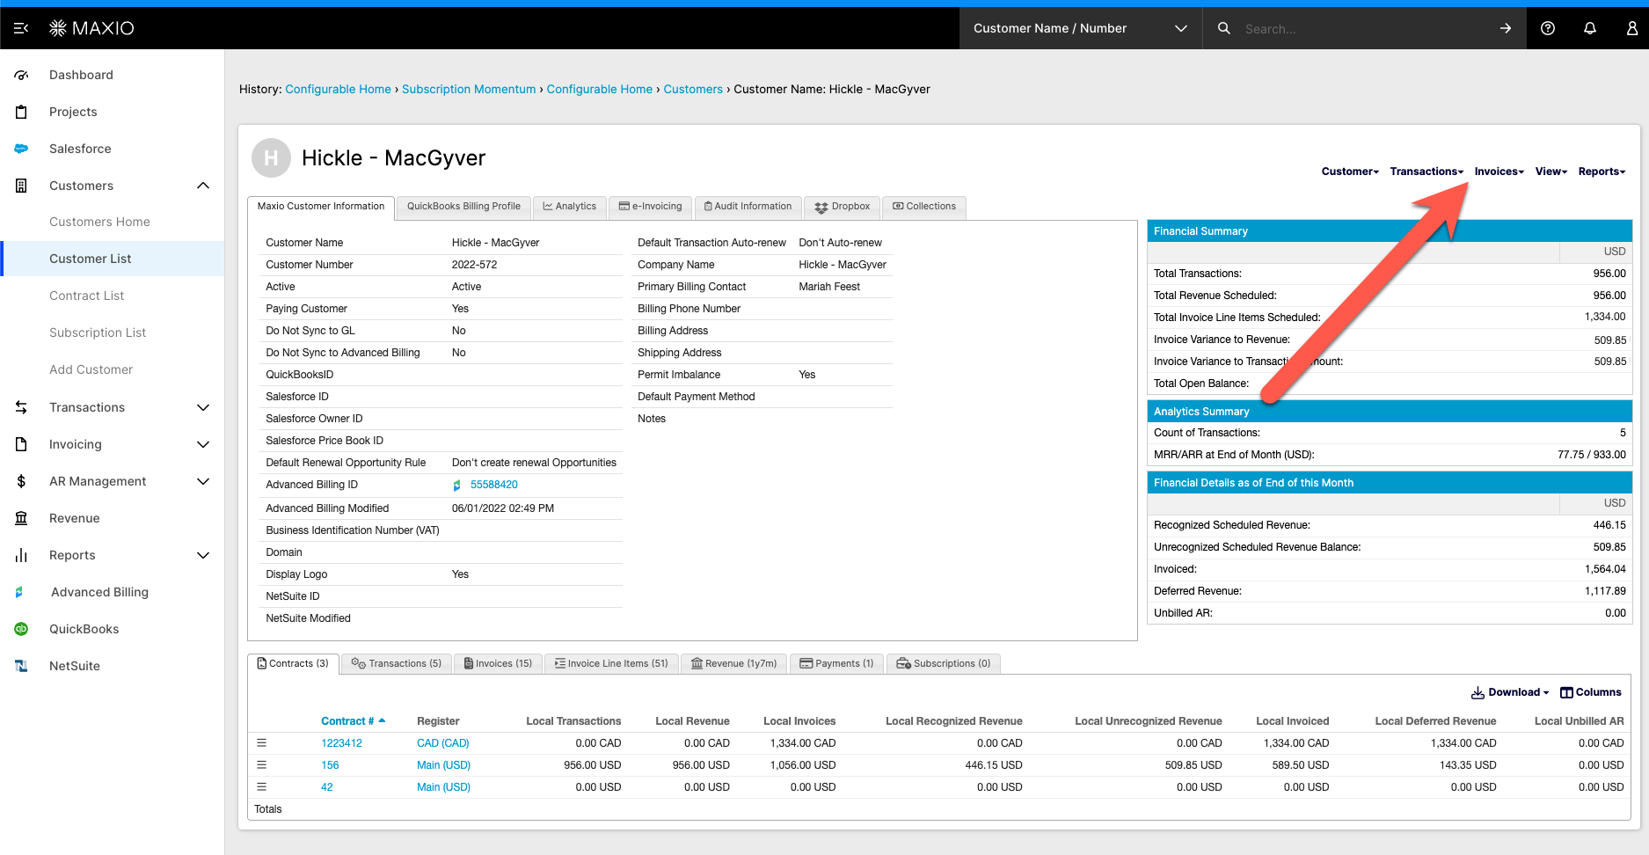Click the Columns button
The width and height of the screenshot is (1649, 855).
tap(1591, 692)
